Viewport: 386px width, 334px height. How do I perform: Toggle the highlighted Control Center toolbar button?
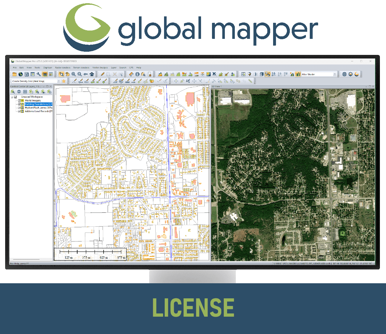[45, 74]
